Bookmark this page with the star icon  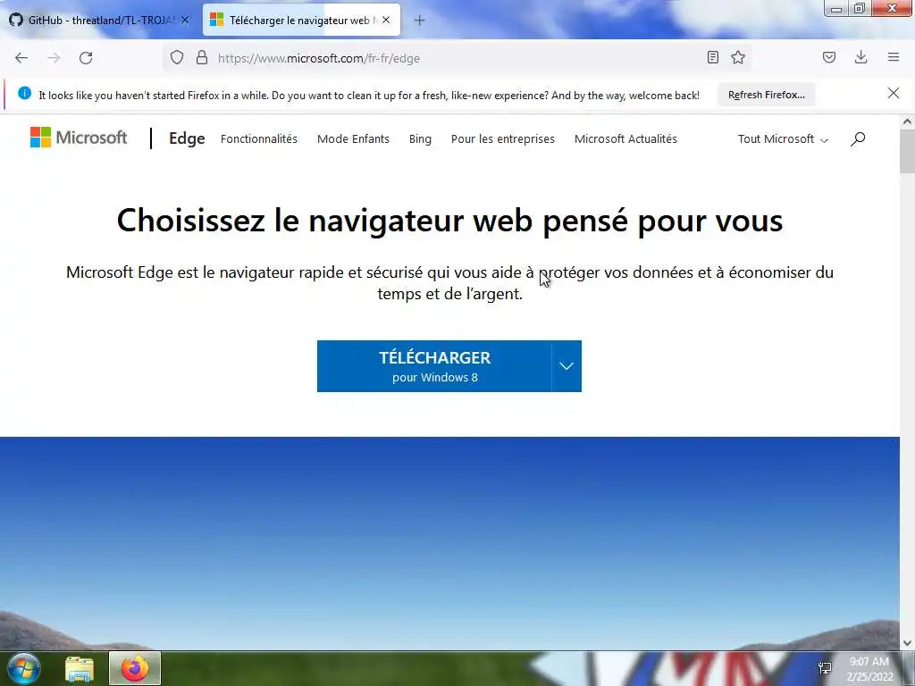tap(738, 57)
